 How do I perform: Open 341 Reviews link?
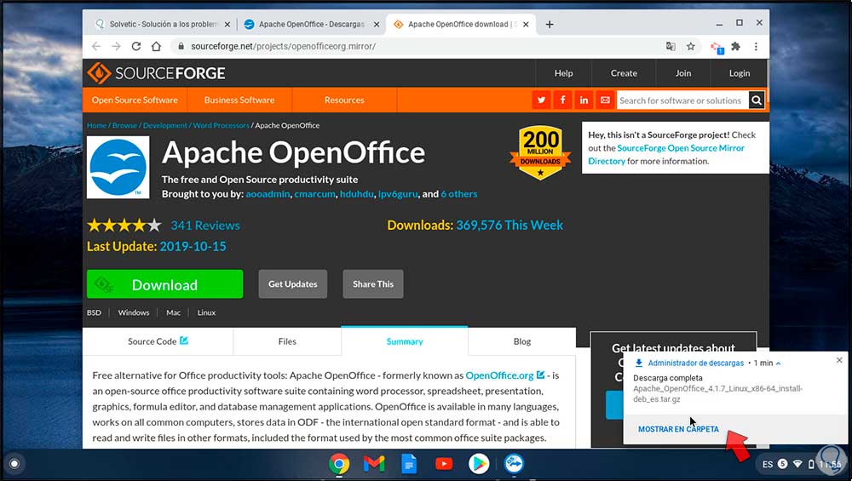204,226
